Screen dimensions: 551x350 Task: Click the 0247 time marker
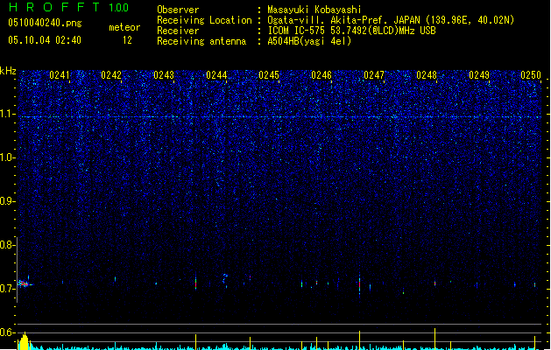[374, 75]
